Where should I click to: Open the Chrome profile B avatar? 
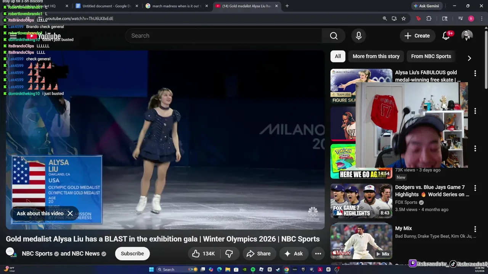coord(471,18)
